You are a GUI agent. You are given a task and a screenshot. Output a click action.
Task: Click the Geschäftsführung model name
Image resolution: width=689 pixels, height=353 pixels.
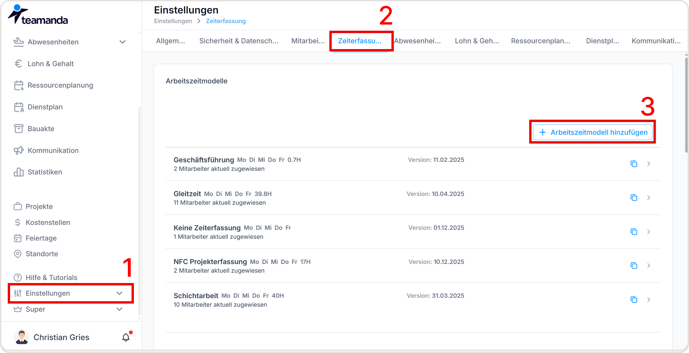coord(204,160)
